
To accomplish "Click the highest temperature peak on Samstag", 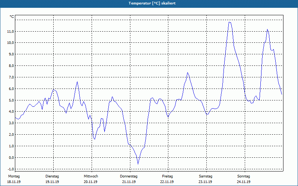I will [x=230, y=22].
